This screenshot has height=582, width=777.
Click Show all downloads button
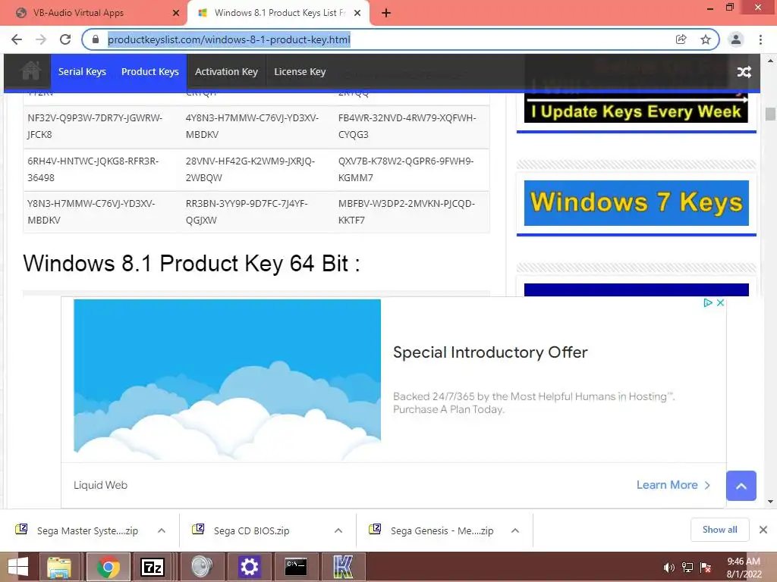click(719, 530)
